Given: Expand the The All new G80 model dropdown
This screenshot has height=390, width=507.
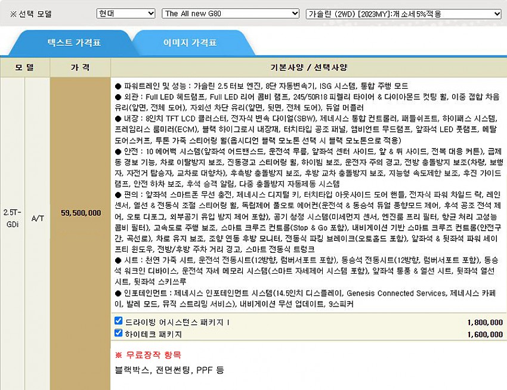Looking at the screenshot, I should (230, 13).
